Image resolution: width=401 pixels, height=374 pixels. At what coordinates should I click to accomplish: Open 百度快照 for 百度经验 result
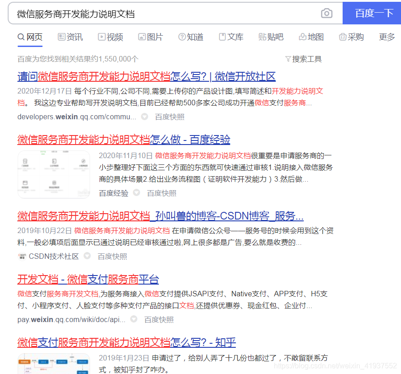162,193
